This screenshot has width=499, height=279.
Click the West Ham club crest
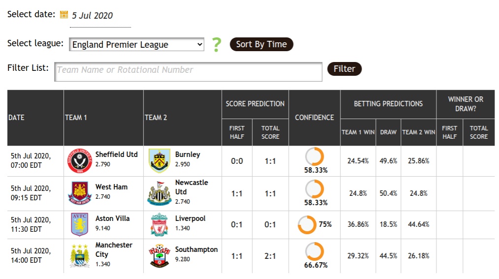click(x=80, y=193)
